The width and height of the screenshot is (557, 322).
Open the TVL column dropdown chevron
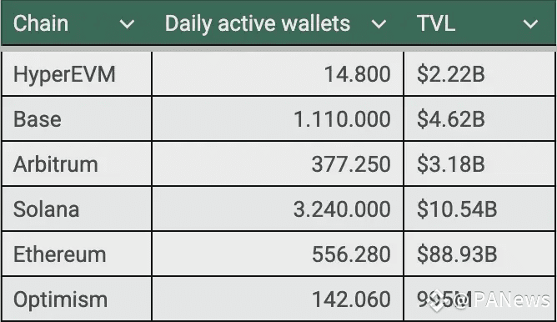[530, 24]
